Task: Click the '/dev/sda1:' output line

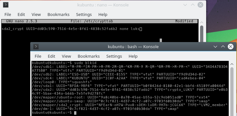Action: point(129,86)
